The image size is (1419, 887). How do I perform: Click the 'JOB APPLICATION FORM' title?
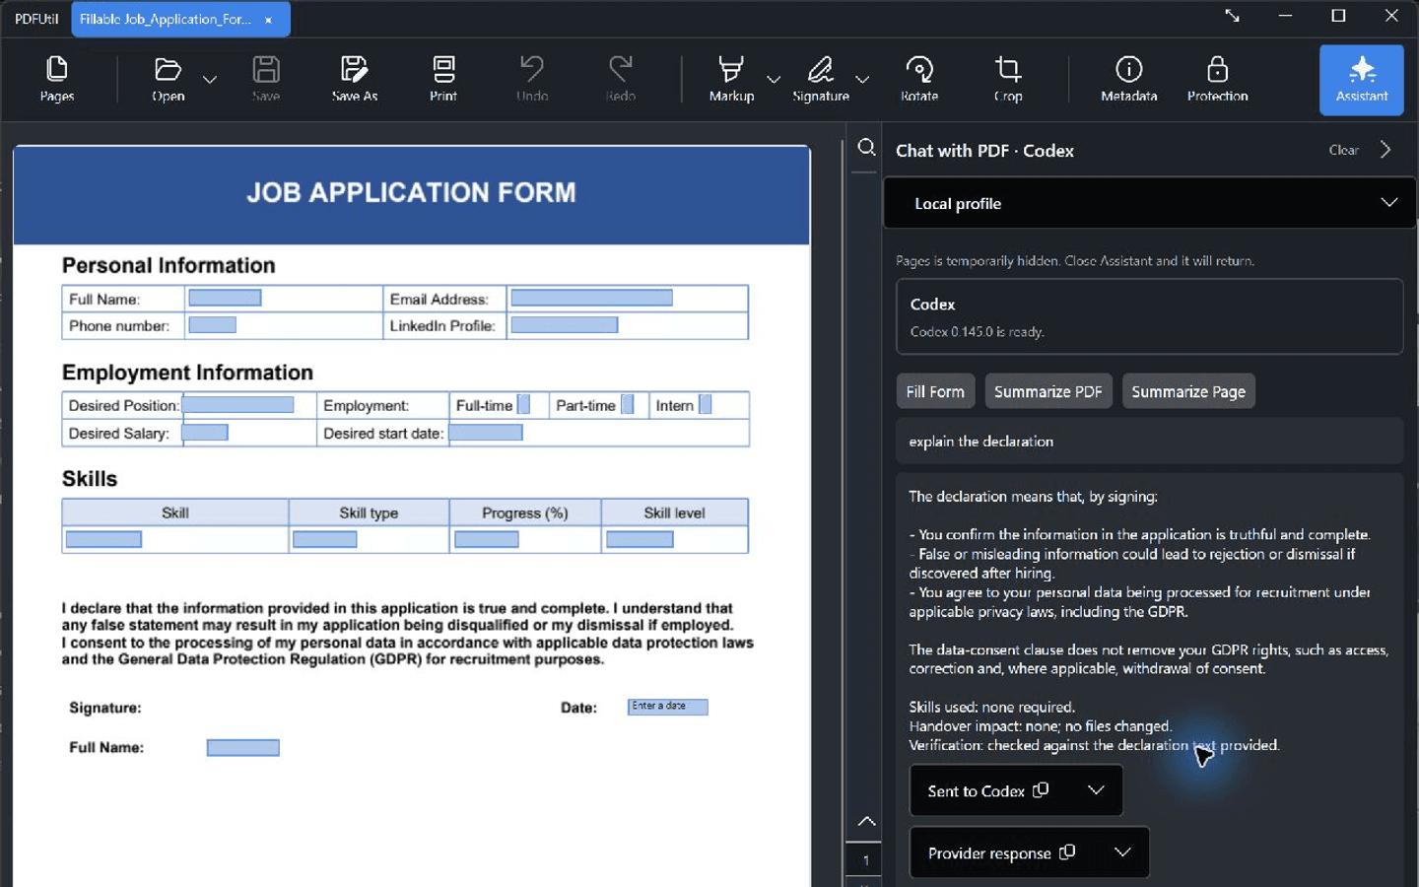click(x=411, y=192)
